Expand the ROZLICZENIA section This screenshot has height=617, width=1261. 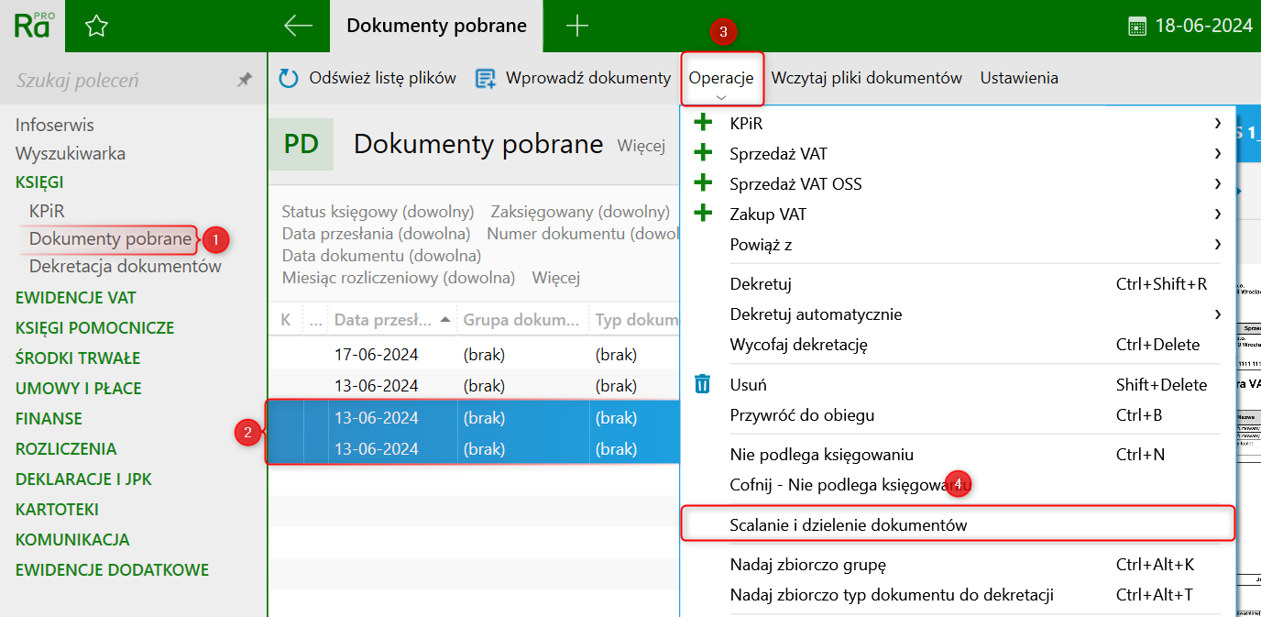click(66, 449)
